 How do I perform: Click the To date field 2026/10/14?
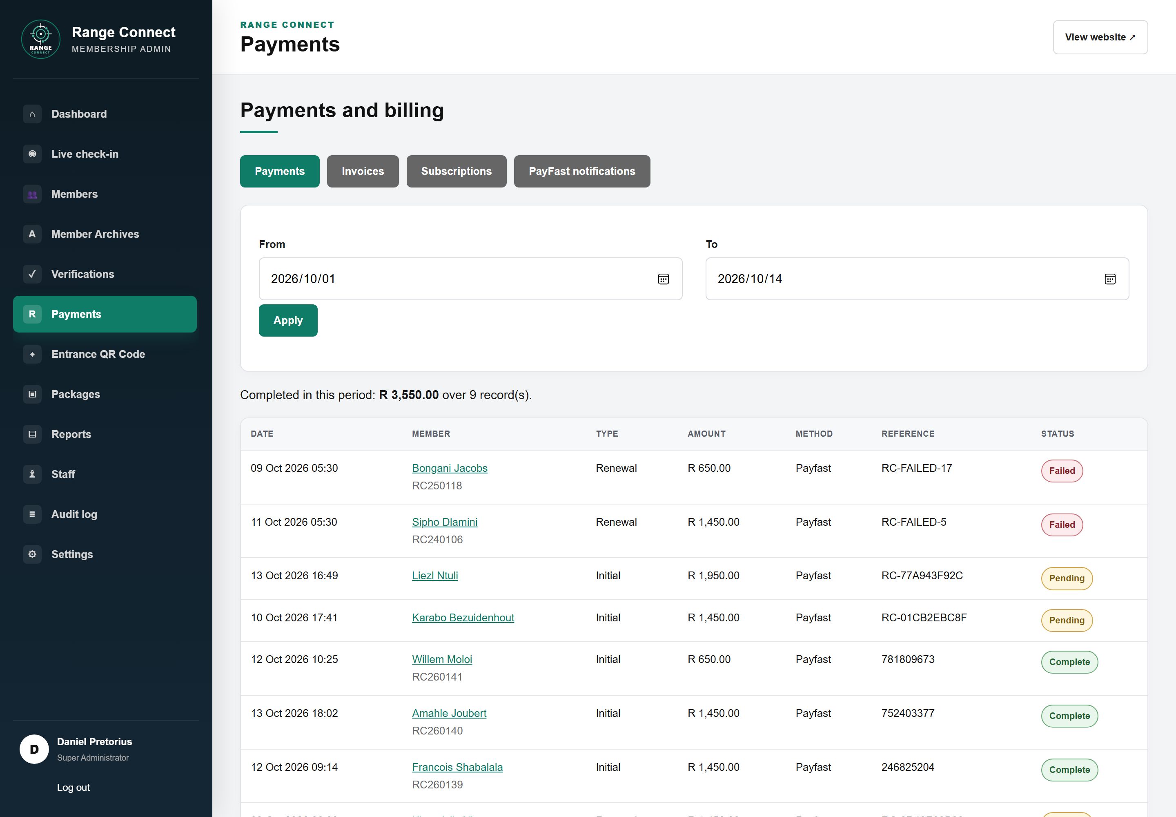point(917,279)
